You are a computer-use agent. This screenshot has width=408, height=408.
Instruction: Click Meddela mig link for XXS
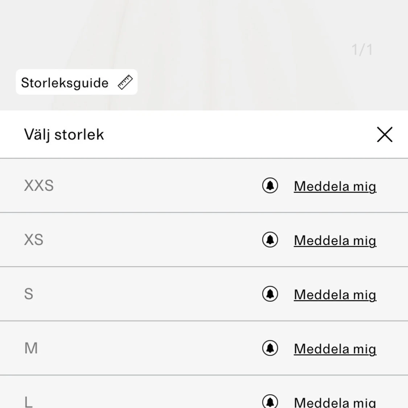(335, 186)
